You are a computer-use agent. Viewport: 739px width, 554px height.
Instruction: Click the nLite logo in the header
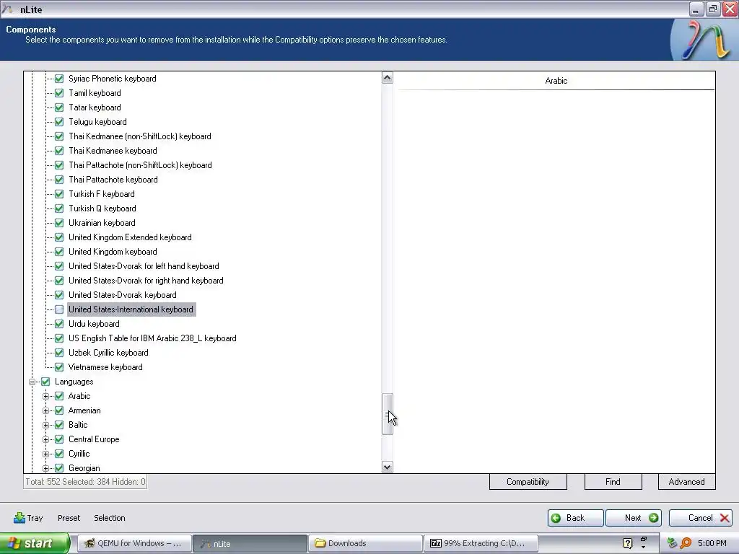[704, 40]
